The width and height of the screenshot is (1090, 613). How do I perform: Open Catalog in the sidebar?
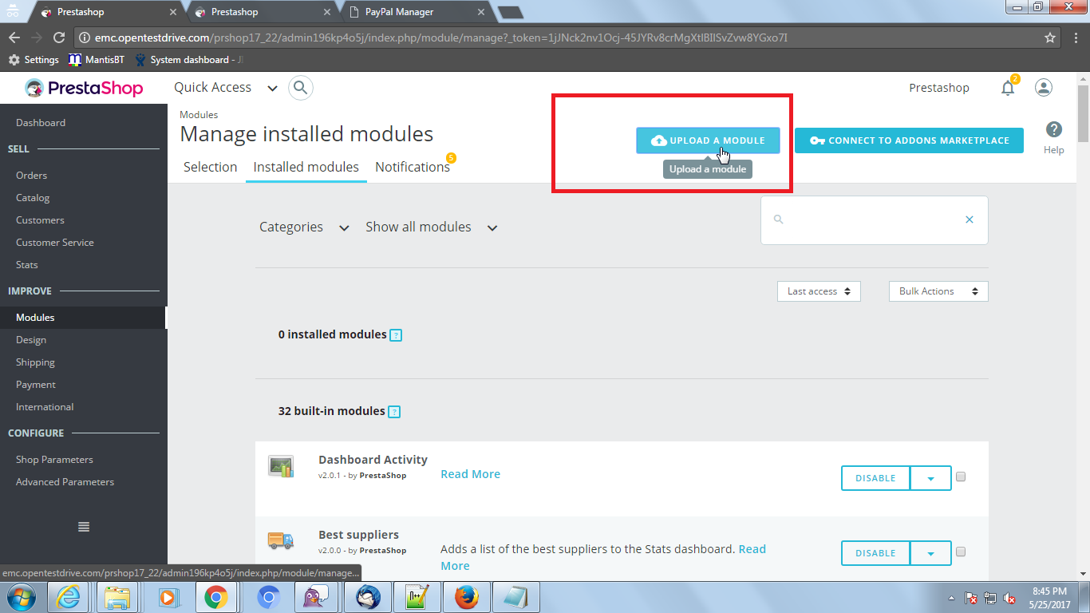pos(33,198)
